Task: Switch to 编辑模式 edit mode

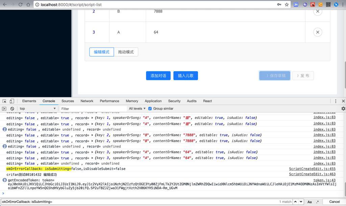Action: [x=101, y=52]
